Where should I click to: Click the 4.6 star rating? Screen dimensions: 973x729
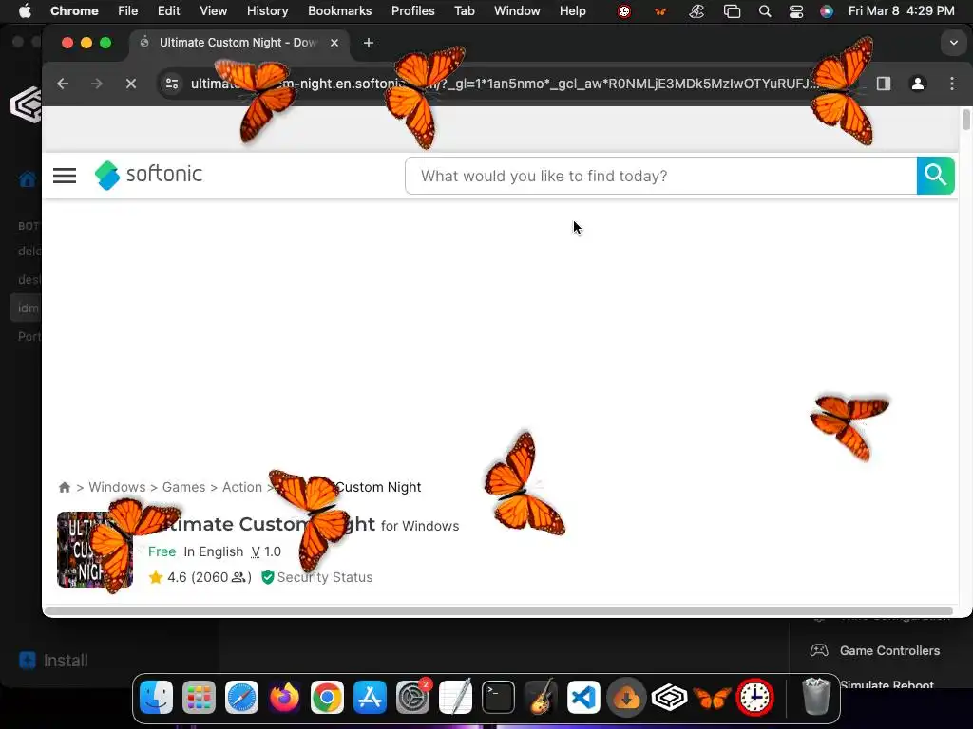[x=200, y=577]
